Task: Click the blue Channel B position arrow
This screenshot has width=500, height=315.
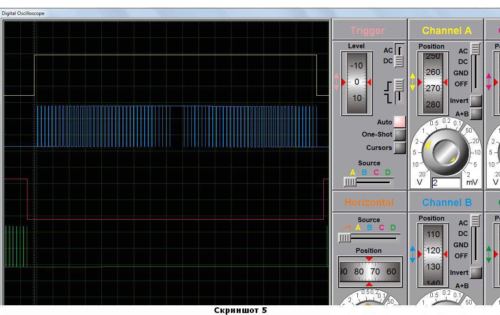Action: 412,254
